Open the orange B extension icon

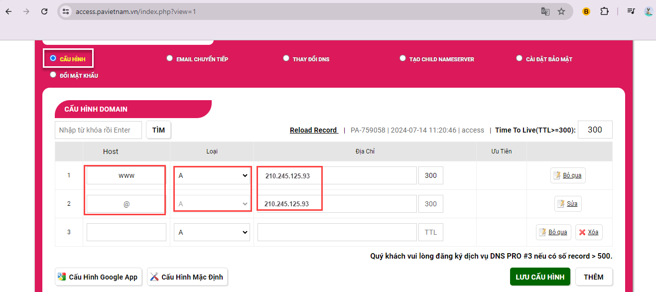click(586, 11)
